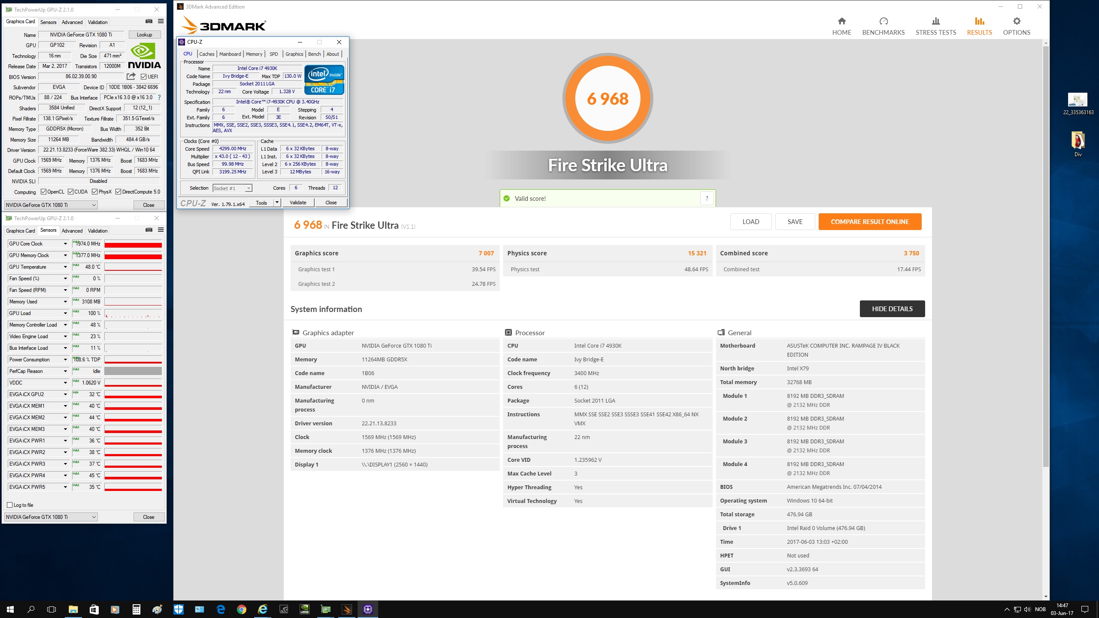Open the 3DMark HOME section
The height and width of the screenshot is (618, 1099).
[x=841, y=26]
